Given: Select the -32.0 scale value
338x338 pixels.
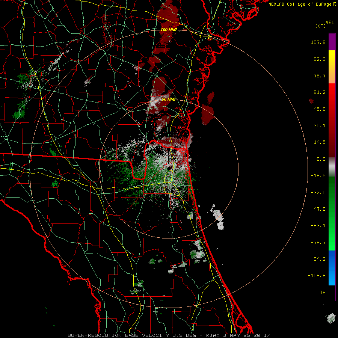Looking at the screenshot, I should pyautogui.click(x=318, y=193).
